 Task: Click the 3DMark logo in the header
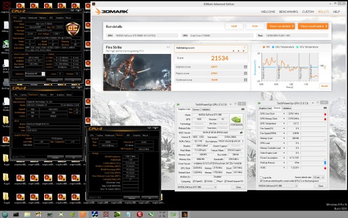(111, 11)
